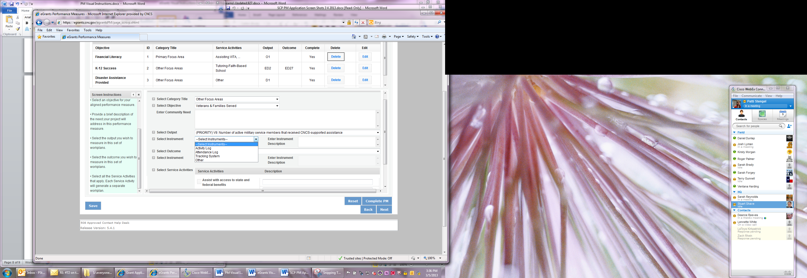
Task: Select the eGrants Performance Measures tab
Action: (100, 37)
